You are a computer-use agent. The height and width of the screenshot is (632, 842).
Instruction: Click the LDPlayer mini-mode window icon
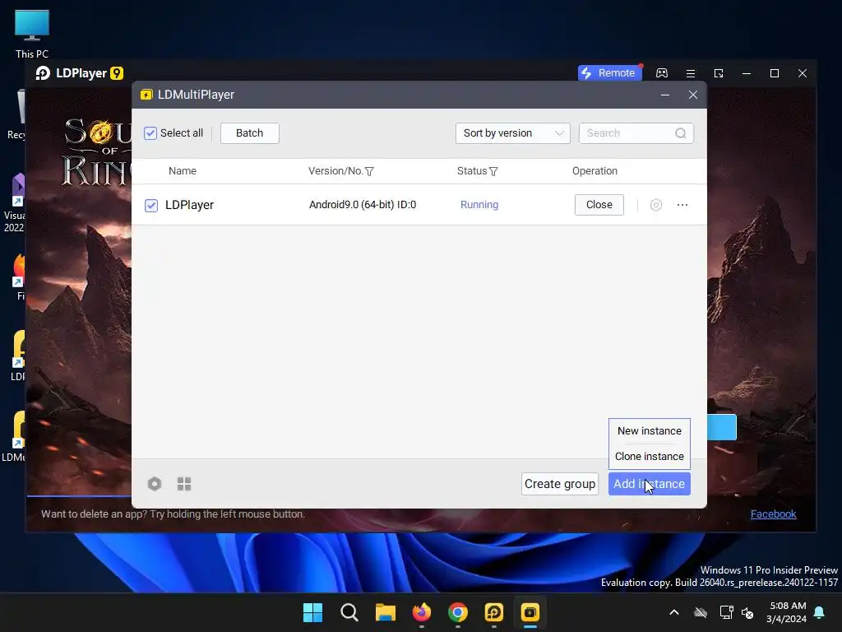click(x=719, y=73)
